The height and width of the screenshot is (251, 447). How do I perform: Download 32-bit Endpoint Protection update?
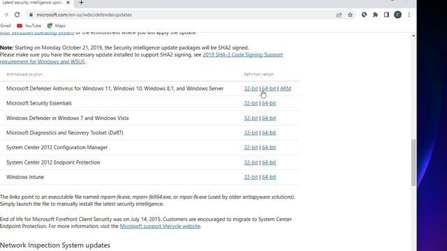point(251,162)
